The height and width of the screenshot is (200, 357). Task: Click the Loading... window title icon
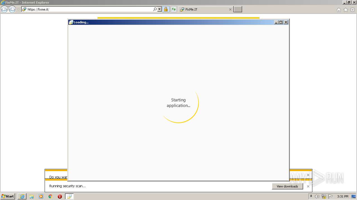pyautogui.click(x=71, y=22)
